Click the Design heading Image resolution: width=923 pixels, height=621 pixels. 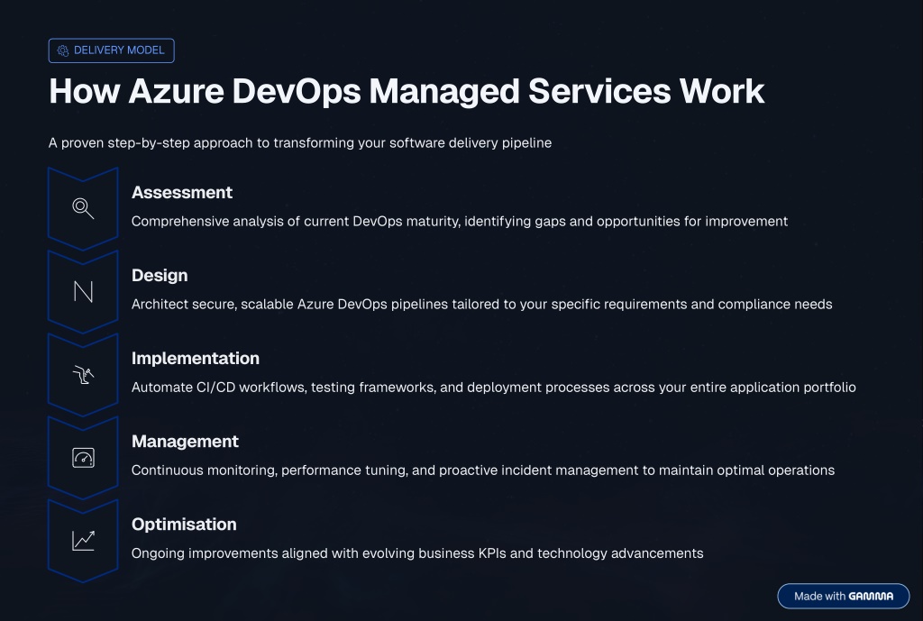(160, 275)
